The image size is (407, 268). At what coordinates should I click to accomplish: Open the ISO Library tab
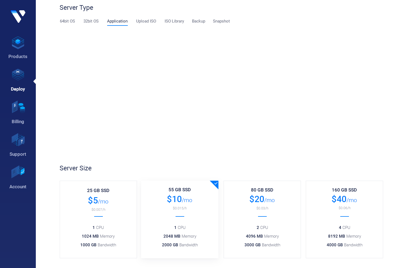pyautogui.click(x=174, y=21)
